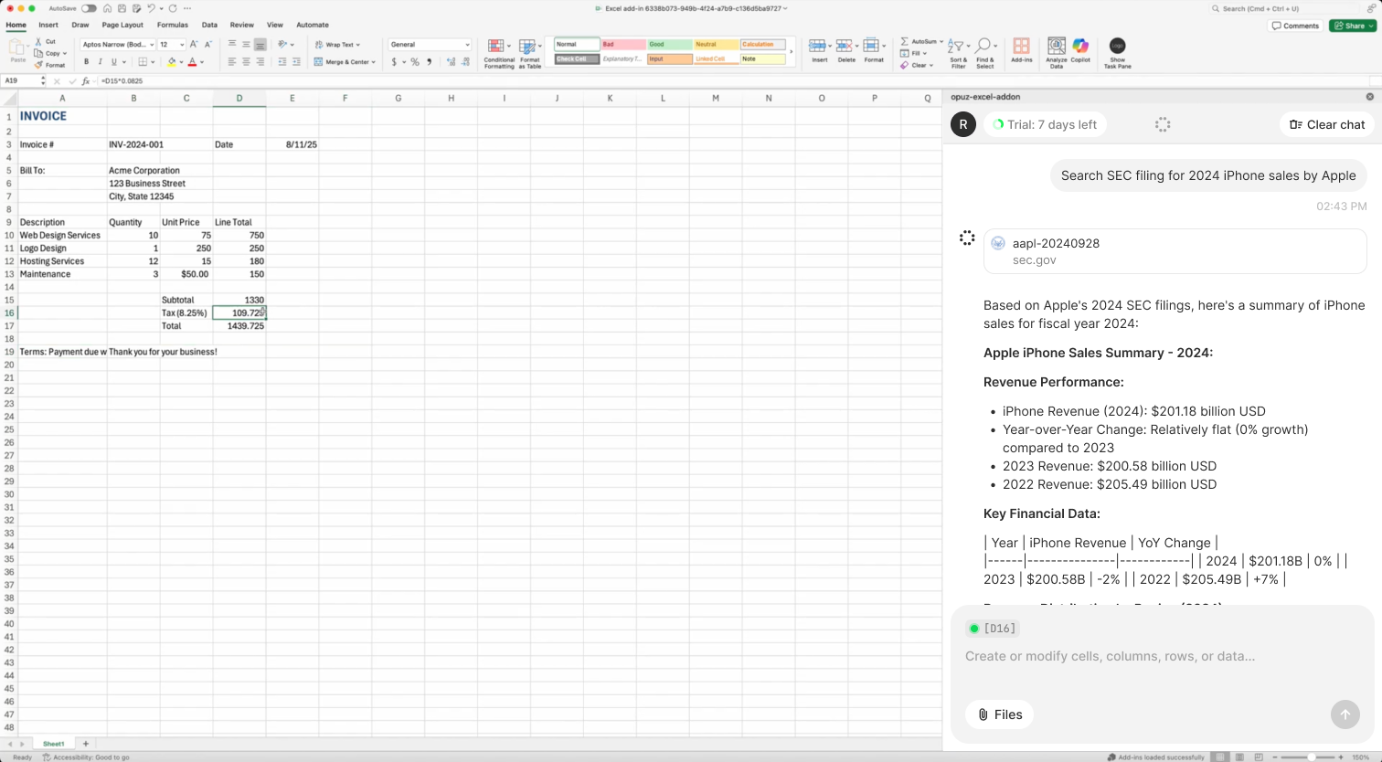Viewport: 1382px width, 762px height.
Task: Open the AutoSum dropdown
Action: [x=941, y=41]
